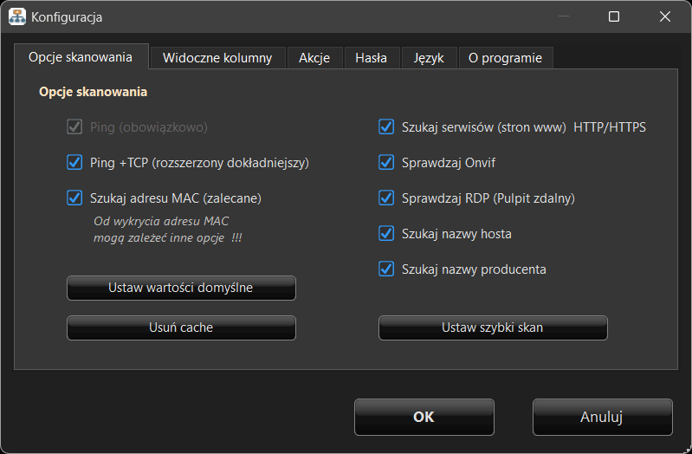Click the Ustaw wartości domyślne button
The height and width of the screenshot is (454, 692).
tap(181, 288)
